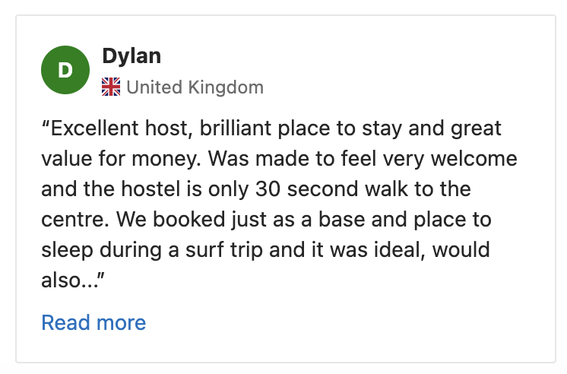Click the United Kingdom flag icon
Screen dimensions: 567x374
(x=111, y=87)
